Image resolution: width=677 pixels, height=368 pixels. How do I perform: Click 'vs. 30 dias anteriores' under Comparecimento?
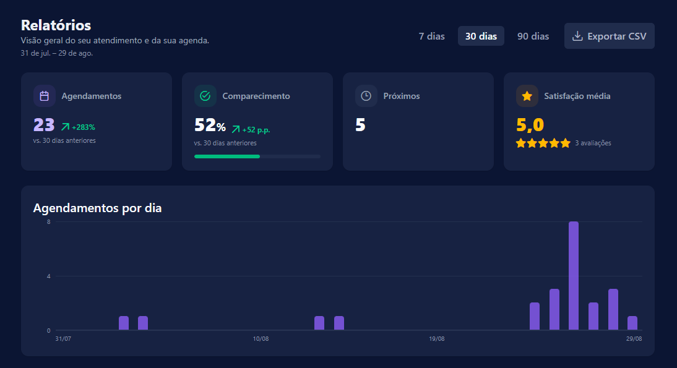[225, 143]
